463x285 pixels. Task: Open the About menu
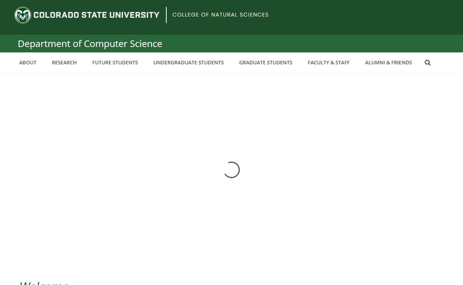[x=28, y=63]
